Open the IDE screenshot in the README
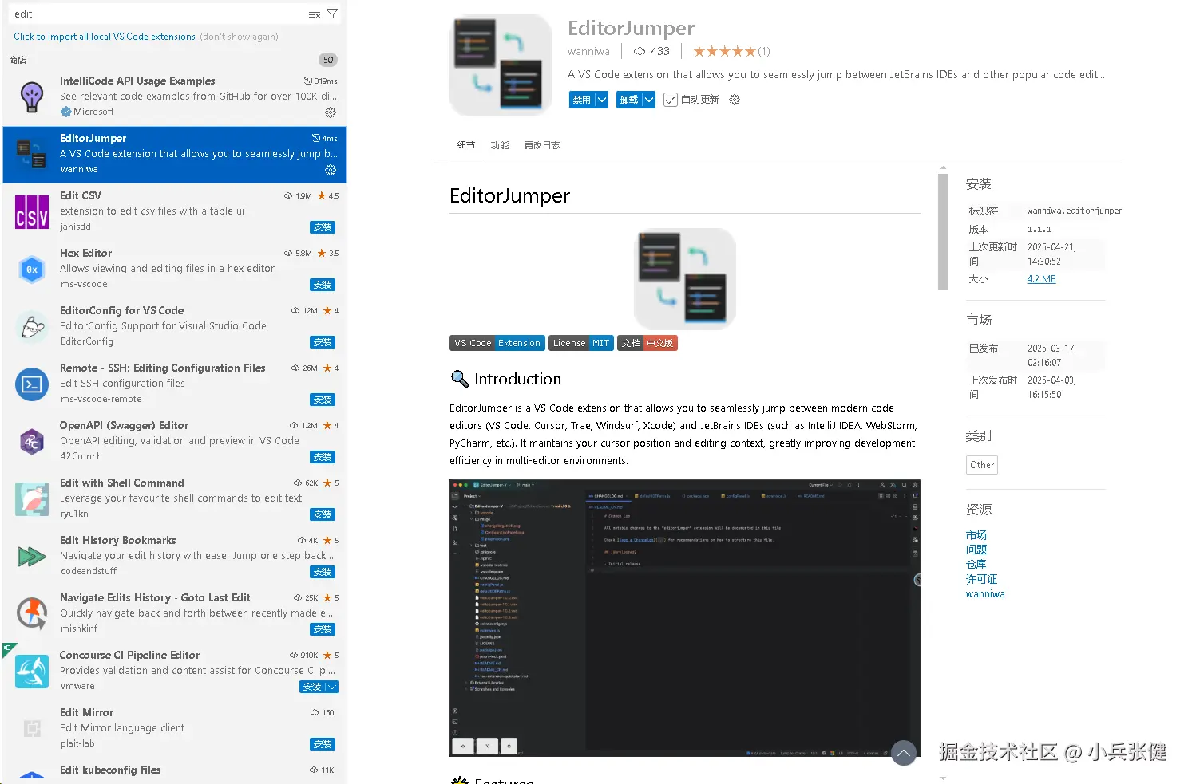 click(x=685, y=618)
